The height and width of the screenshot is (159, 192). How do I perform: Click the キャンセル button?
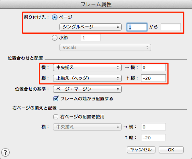[141, 150]
